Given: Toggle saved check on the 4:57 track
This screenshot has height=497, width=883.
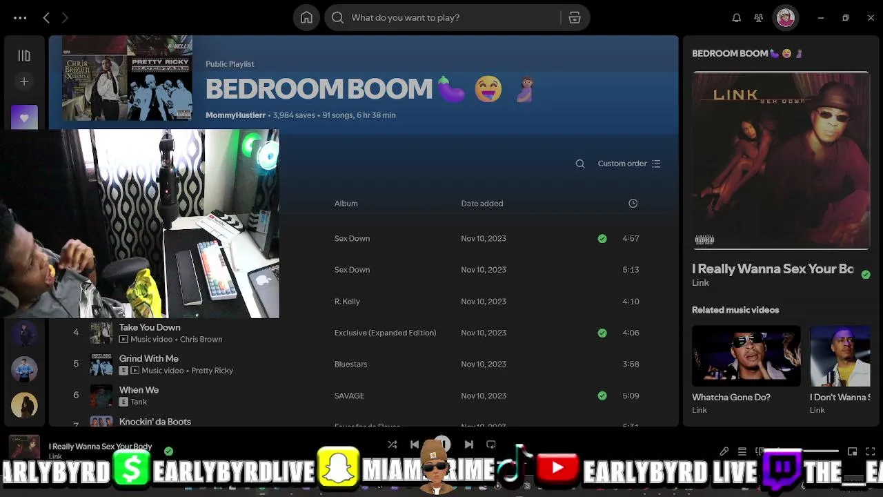Looking at the screenshot, I should pyautogui.click(x=602, y=238).
